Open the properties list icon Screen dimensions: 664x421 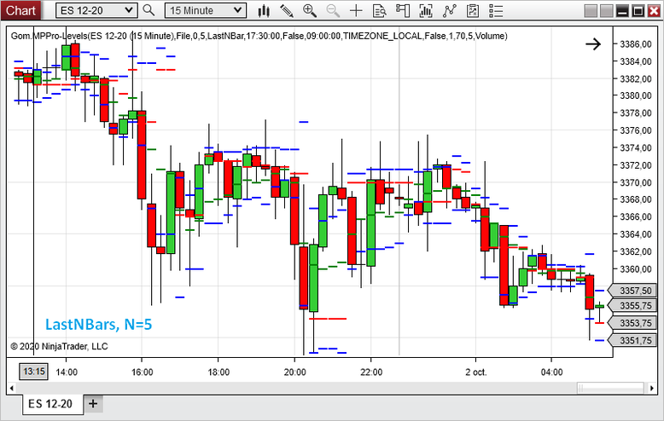496,10
